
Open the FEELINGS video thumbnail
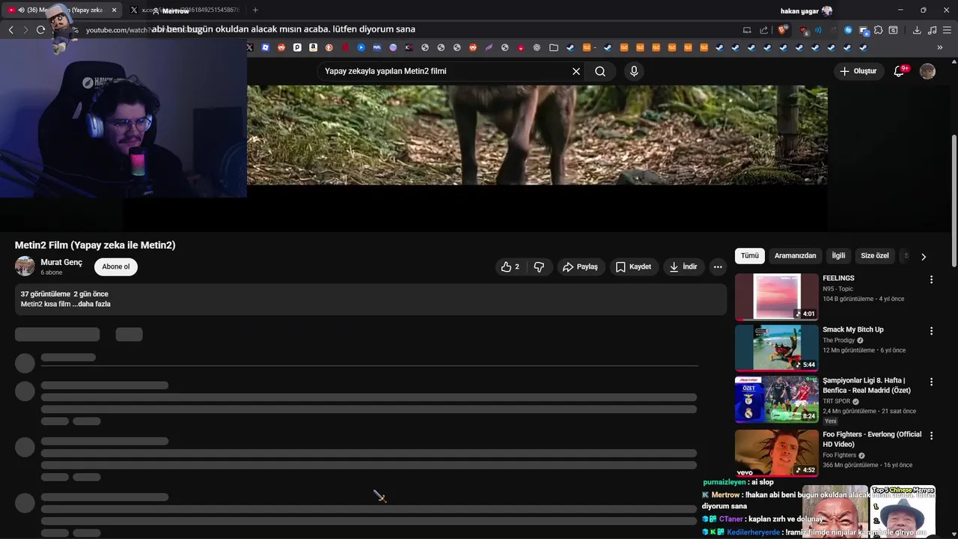[x=776, y=296]
